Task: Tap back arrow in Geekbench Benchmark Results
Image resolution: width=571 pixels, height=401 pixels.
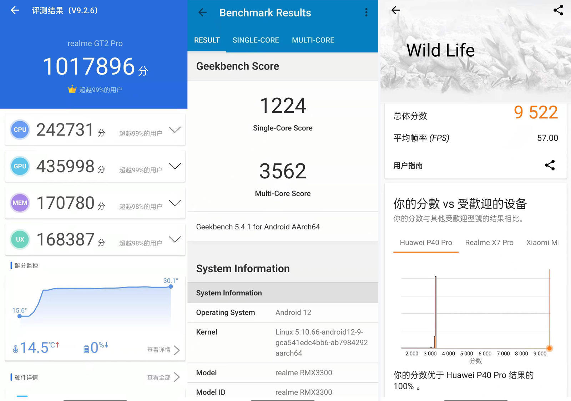Action: 202,12
